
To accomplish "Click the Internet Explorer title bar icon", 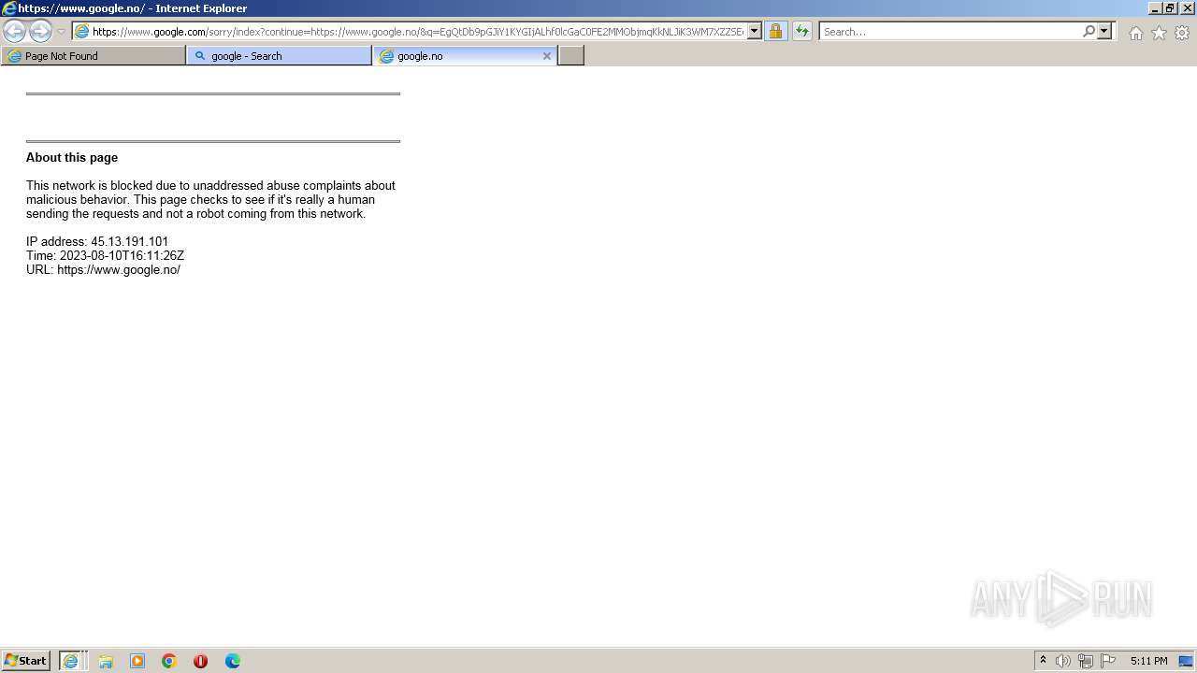I will click(x=9, y=8).
